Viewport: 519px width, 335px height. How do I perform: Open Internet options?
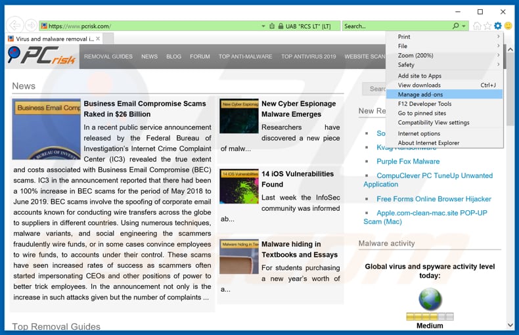point(444,133)
